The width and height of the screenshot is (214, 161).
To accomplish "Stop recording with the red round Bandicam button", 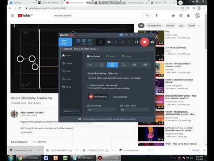I will (144, 42).
